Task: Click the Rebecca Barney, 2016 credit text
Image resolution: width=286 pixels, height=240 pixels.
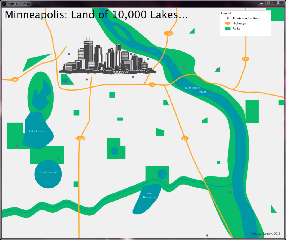Action: [266, 234]
